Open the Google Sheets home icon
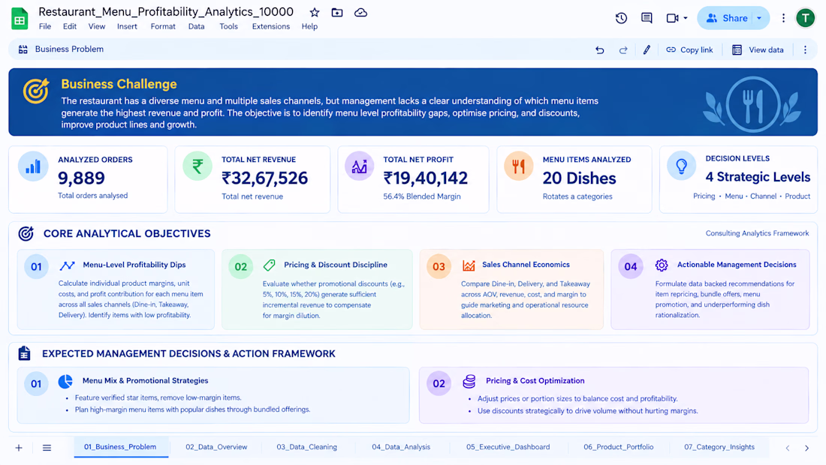Viewport: 826px width, 465px height. pos(20,19)
